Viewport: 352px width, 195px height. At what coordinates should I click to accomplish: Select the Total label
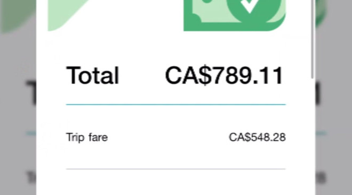point(92,75)
